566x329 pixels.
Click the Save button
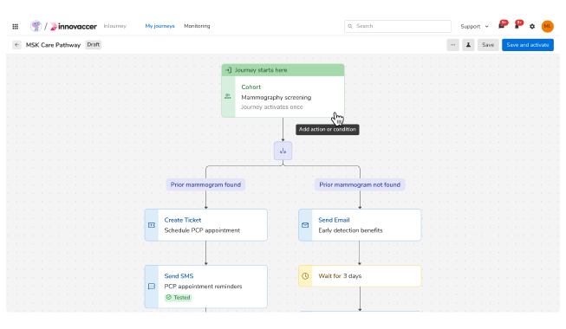coord(488,45)
